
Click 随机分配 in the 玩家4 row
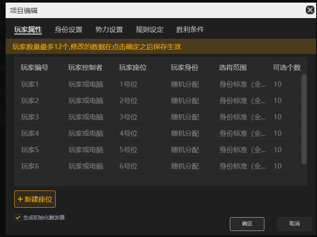pos(185,133)
